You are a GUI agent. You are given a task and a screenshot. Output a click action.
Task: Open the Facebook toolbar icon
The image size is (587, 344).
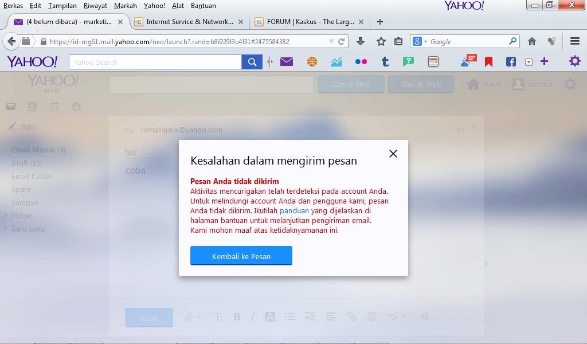511,62
